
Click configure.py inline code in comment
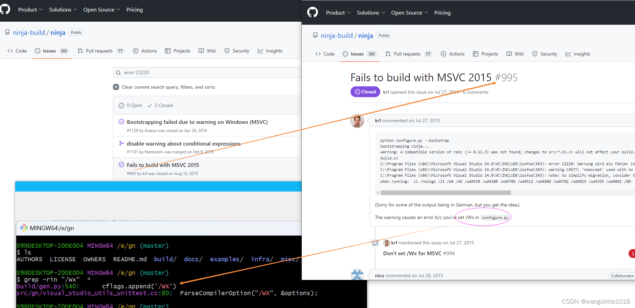pyautogui.click(x=495, y=218)
